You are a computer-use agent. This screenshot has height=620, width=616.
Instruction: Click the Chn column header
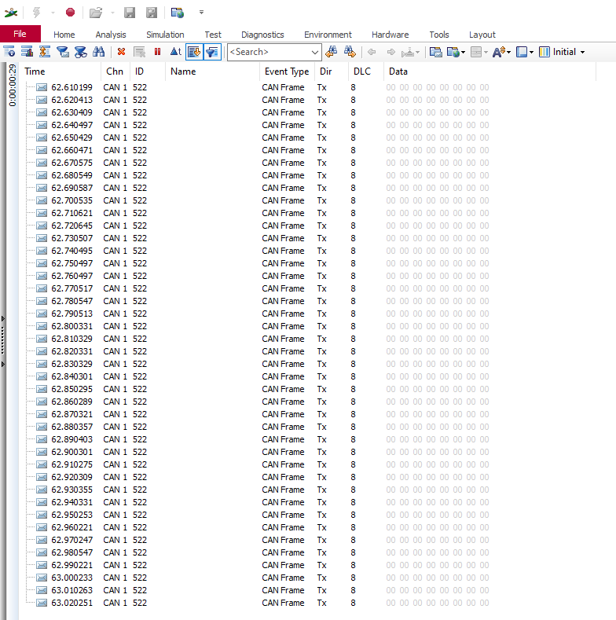[115, 72]
